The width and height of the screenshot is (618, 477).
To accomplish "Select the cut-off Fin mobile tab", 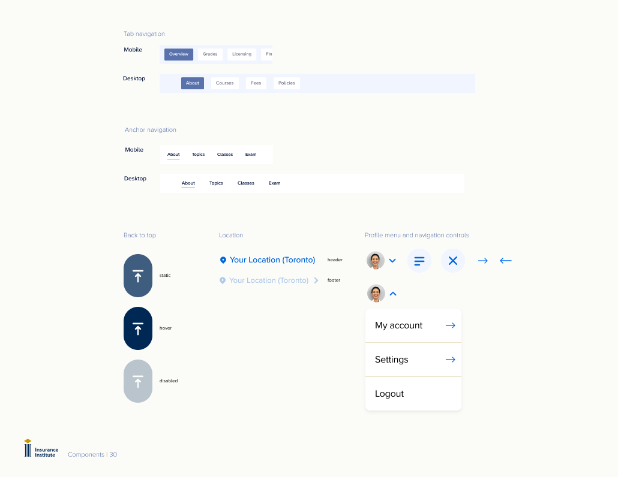I will 268,55.
